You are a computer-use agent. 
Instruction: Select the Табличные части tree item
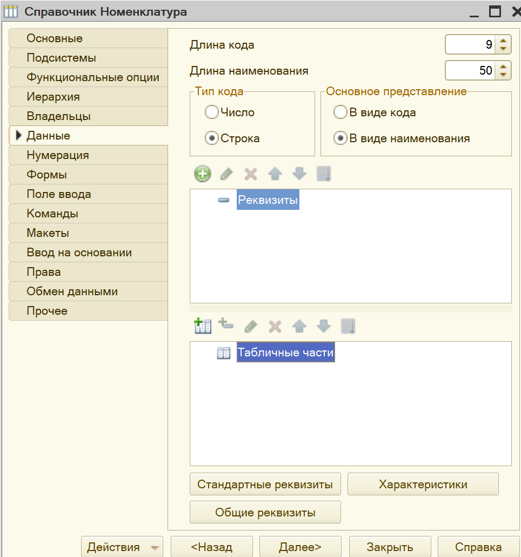pos(286,353)
